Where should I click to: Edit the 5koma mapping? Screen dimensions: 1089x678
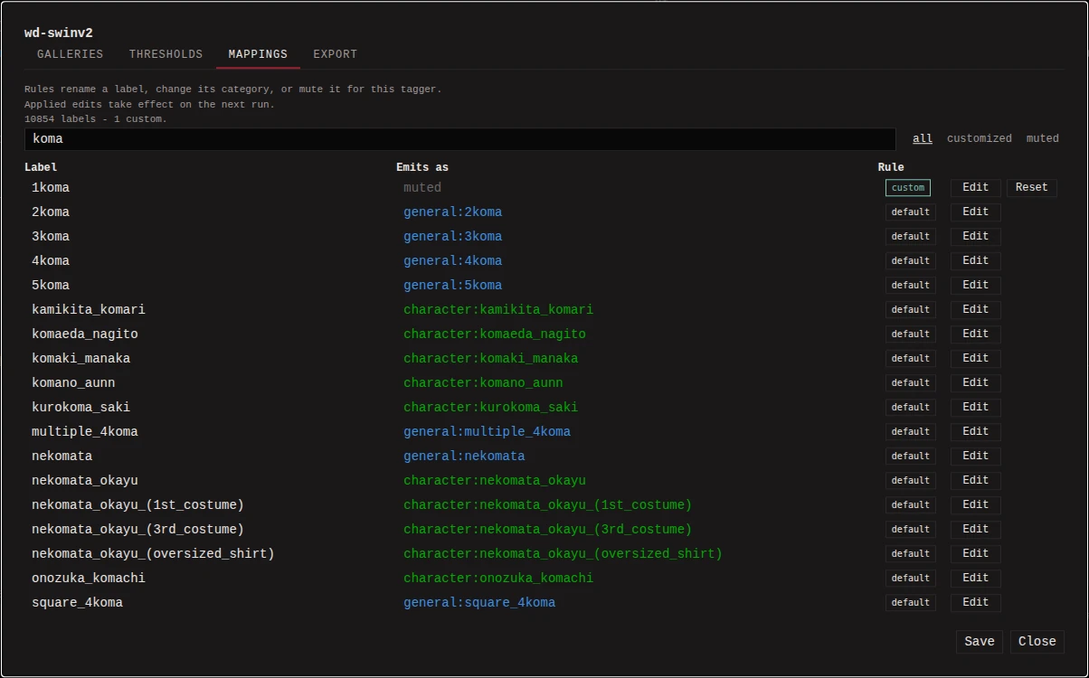point(976,285)
